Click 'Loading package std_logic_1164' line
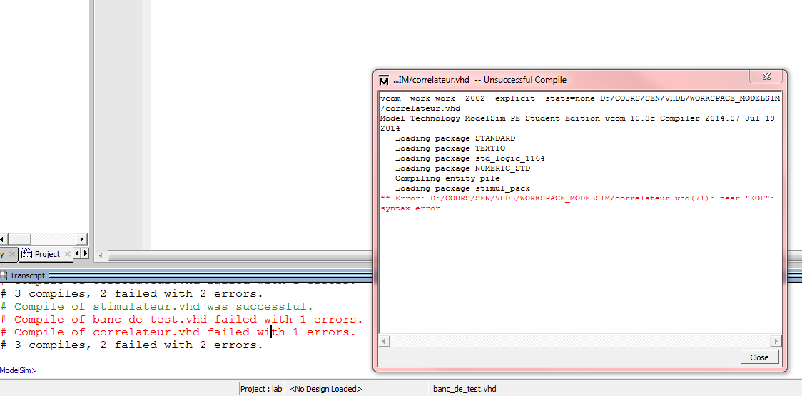Image resolution: width=802 pixels, height=396 pixels. (x=462, y=158)
